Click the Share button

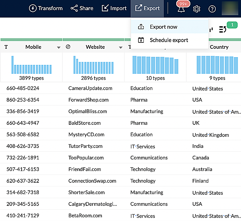point(82,8)
